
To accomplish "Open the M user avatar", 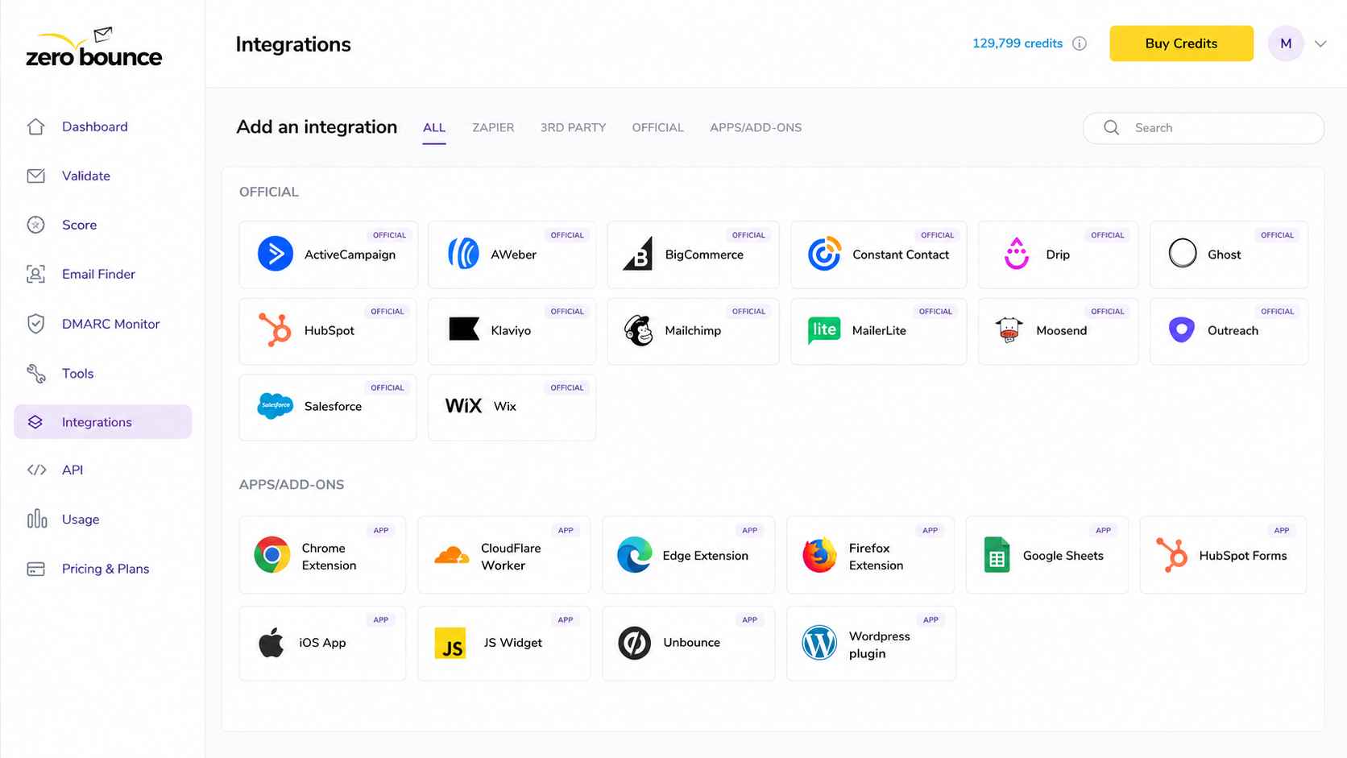I will [1286, 43].
